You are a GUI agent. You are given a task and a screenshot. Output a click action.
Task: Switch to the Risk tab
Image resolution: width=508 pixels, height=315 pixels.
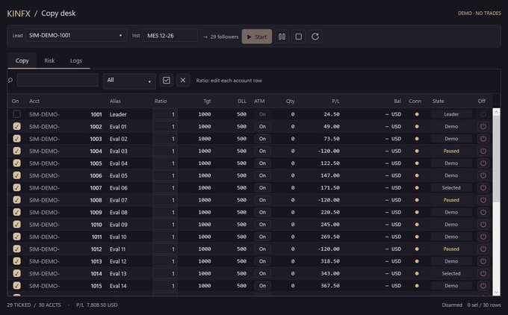pos(49,60)
